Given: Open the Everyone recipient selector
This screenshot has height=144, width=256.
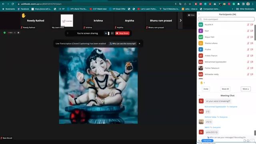Looking at the screenshot, I should click(207, 141).
